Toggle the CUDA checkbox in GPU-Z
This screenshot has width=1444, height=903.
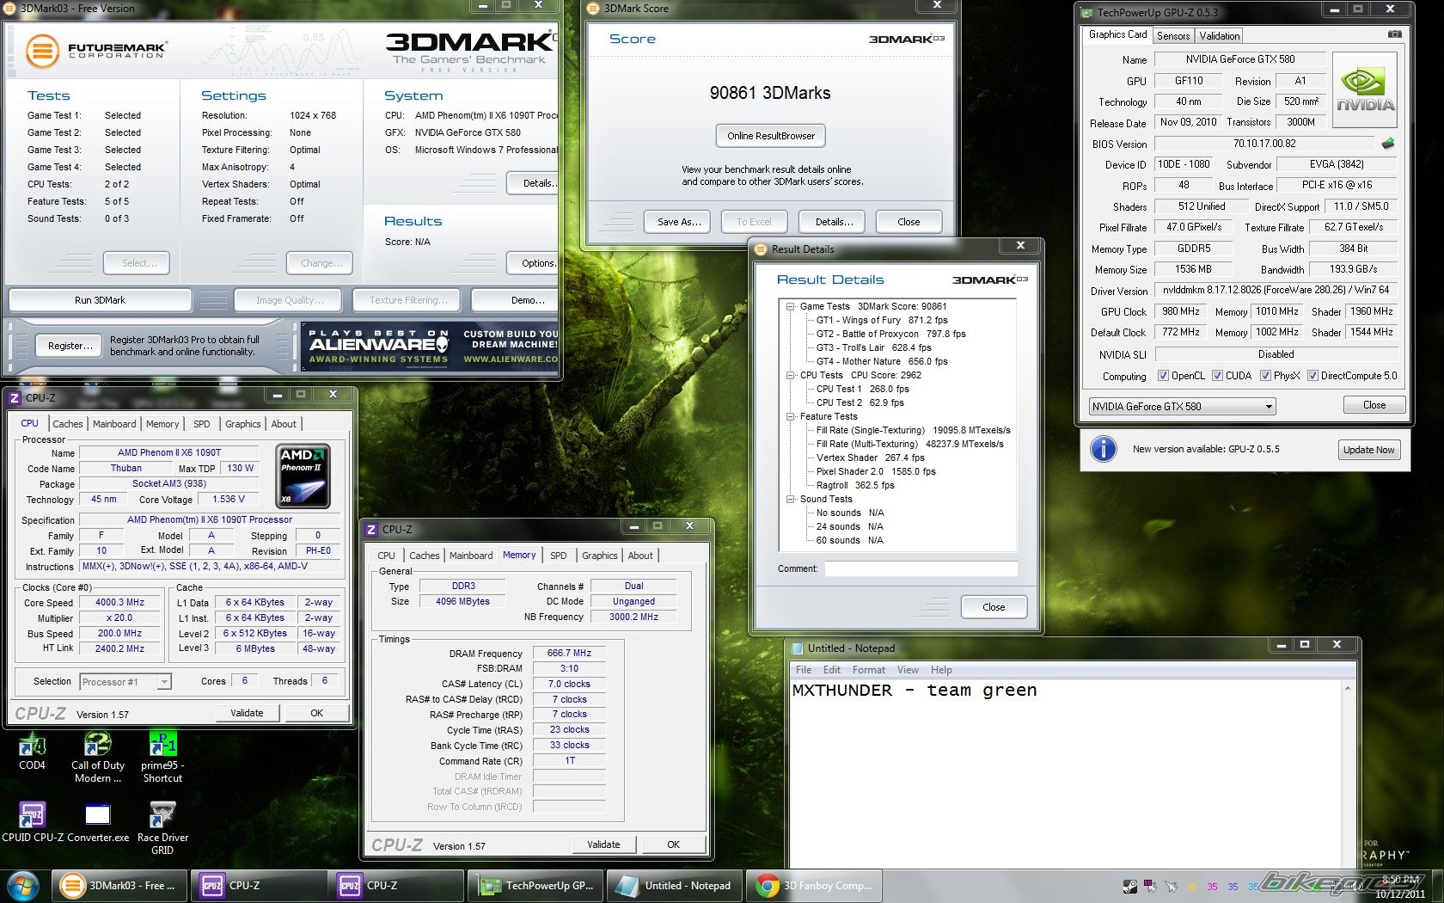click(x=1217, y=376)
